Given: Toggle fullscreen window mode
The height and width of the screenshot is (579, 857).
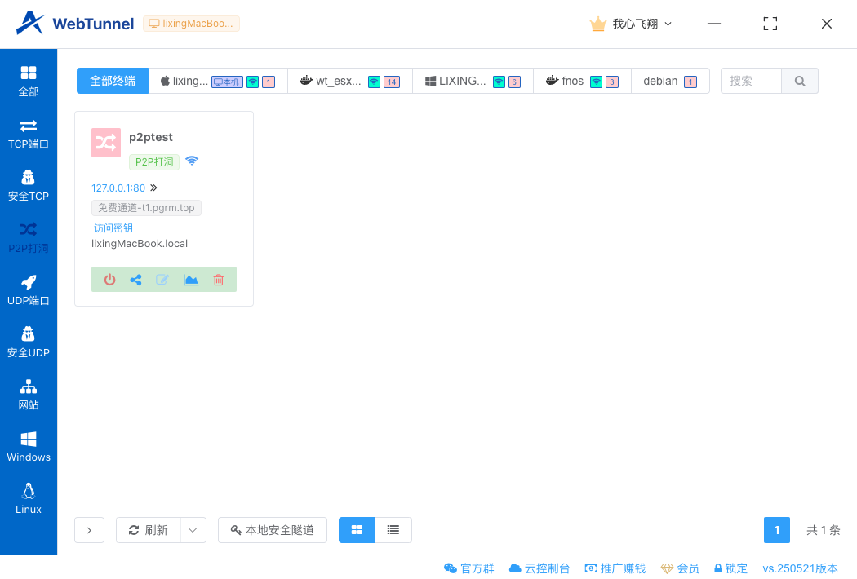Looking at the screenshot, I should [770, 24].
